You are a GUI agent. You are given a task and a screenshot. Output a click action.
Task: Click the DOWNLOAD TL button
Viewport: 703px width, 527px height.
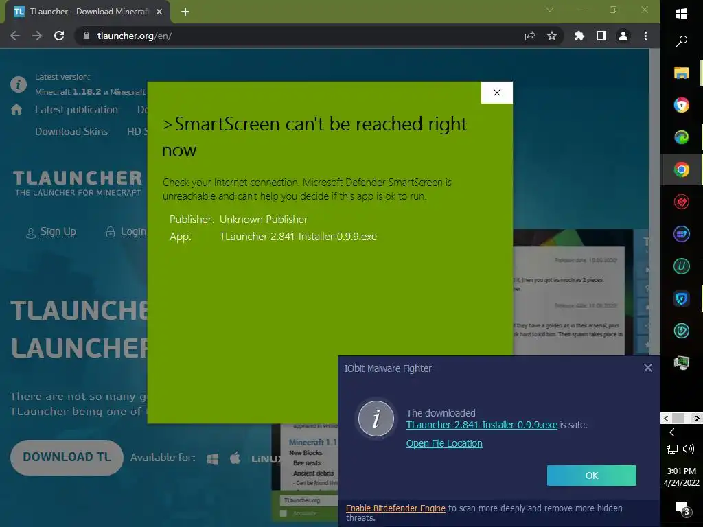[67, 458]
